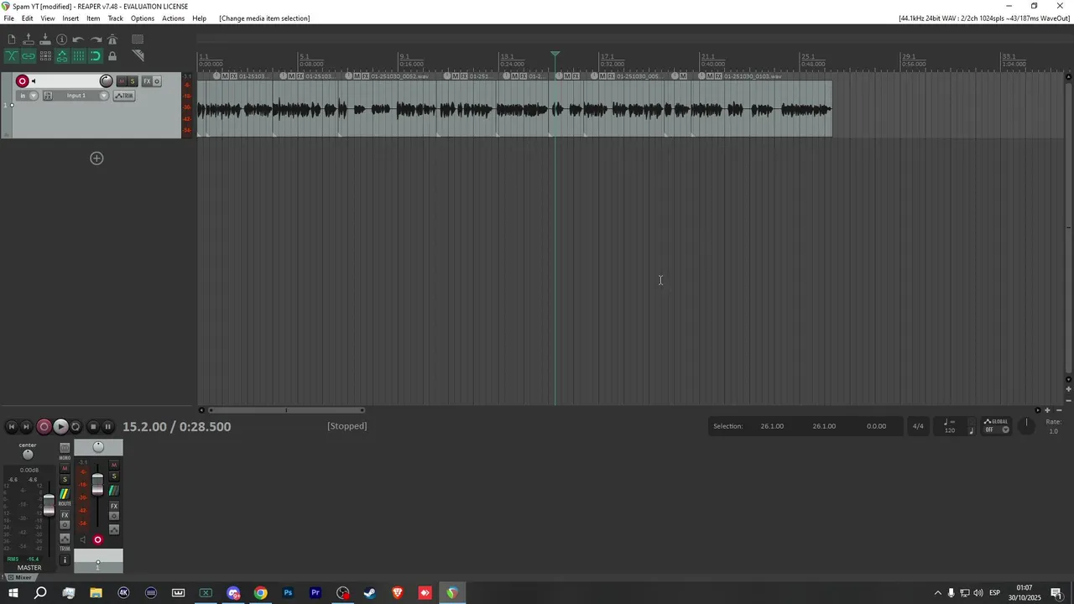Adjust master pan center knob
Viewport: 1074px width, 604px height.
coord(28,455)
